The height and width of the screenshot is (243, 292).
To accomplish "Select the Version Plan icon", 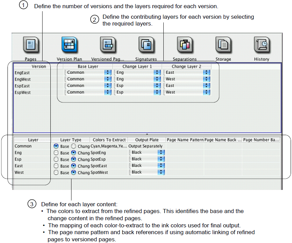I will [69, 45].
